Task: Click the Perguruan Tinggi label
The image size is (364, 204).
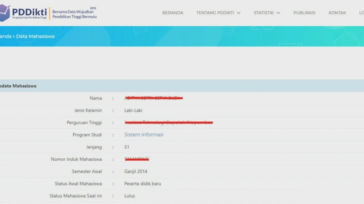Action: tap(84, 122)
